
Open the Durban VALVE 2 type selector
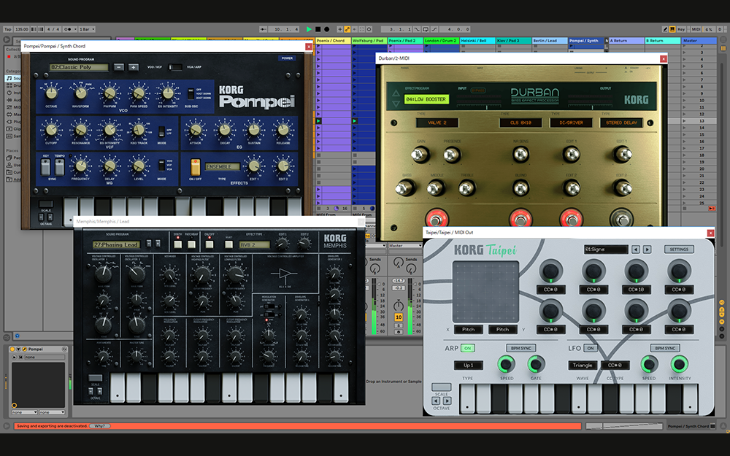[437, 123]
